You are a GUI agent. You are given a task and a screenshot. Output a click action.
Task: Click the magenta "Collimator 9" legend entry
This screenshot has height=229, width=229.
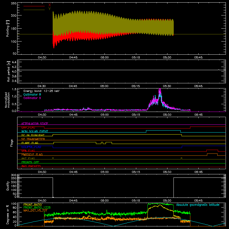point(32,98)
